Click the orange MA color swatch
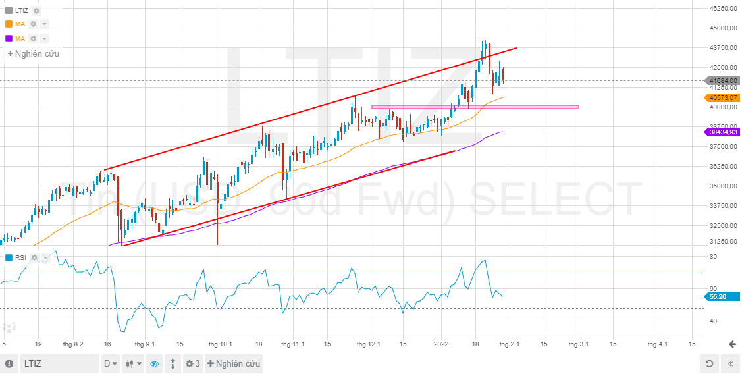This screenshot has width=742, height=374. 9,24
